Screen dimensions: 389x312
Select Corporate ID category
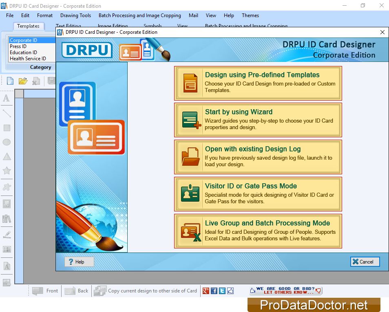(32, 40)
